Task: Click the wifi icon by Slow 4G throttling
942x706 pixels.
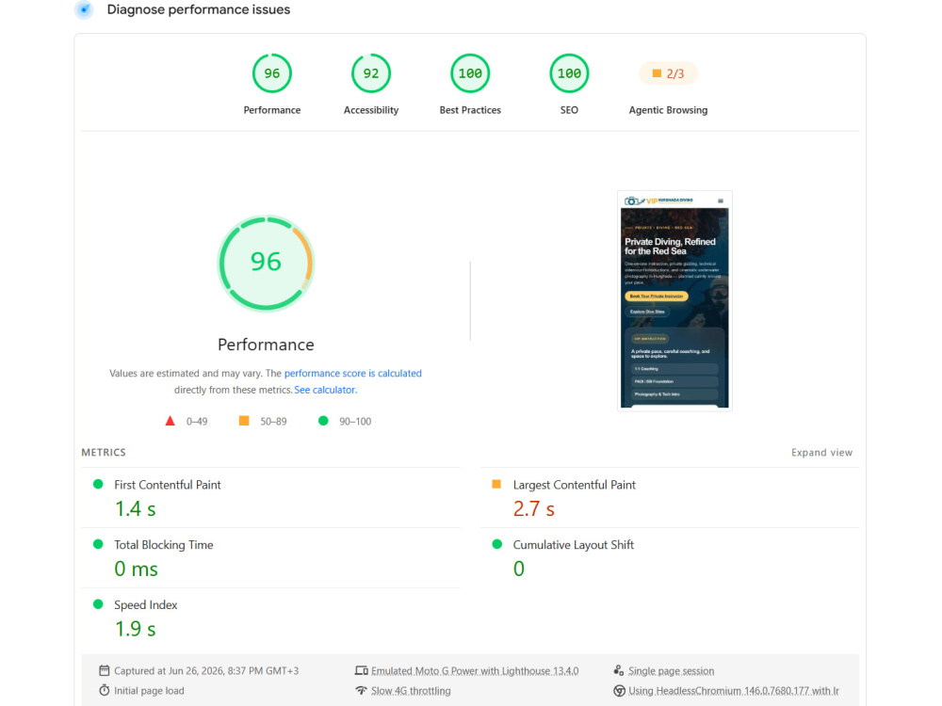Action: click(361, 690)
